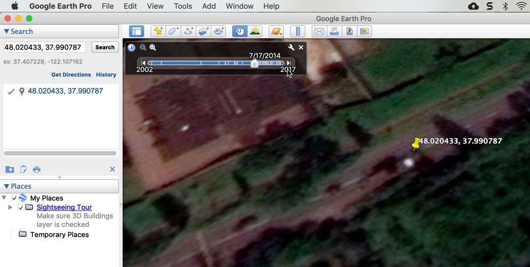Print the current view from toolbar
530x267 pixels.
click(334, 32)
